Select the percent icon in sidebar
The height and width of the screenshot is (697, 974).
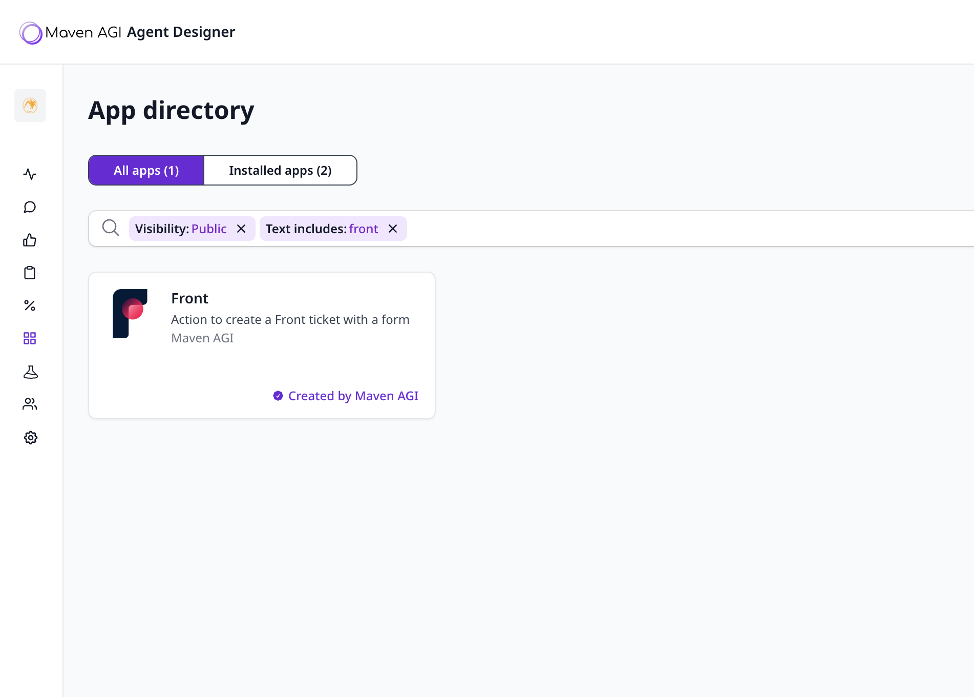30,305
